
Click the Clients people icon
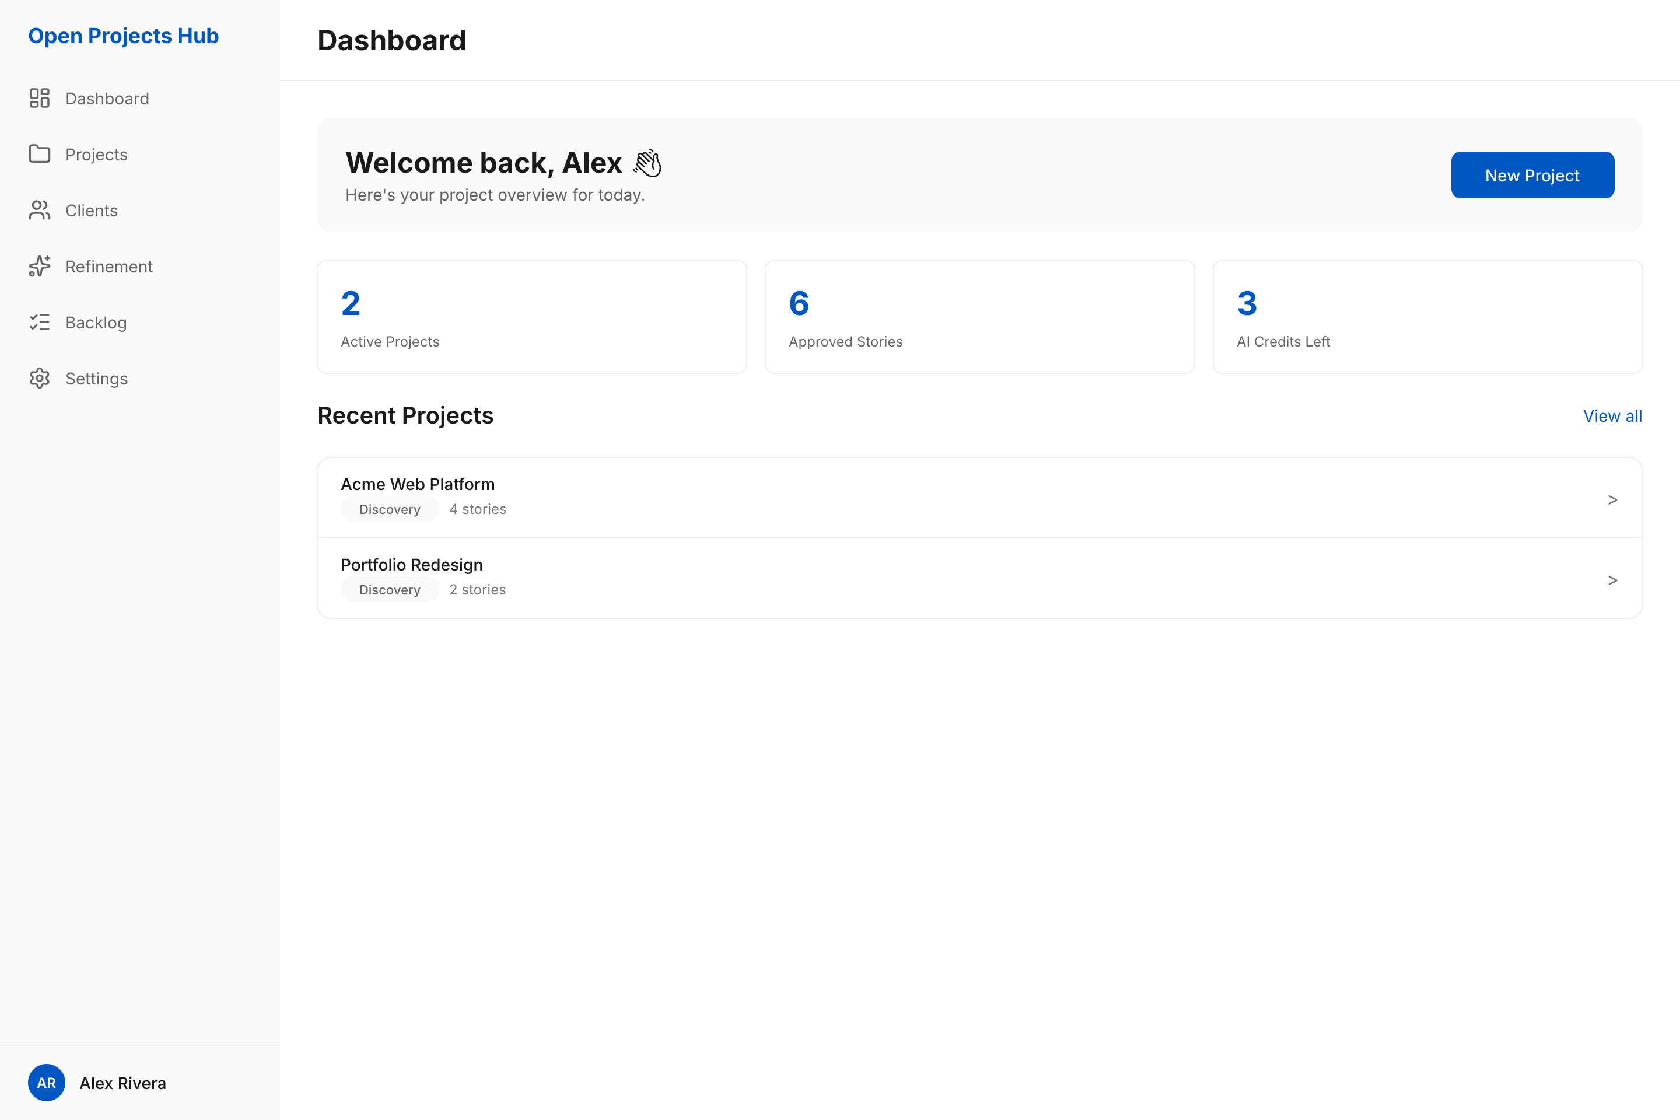tap(39, 210)
